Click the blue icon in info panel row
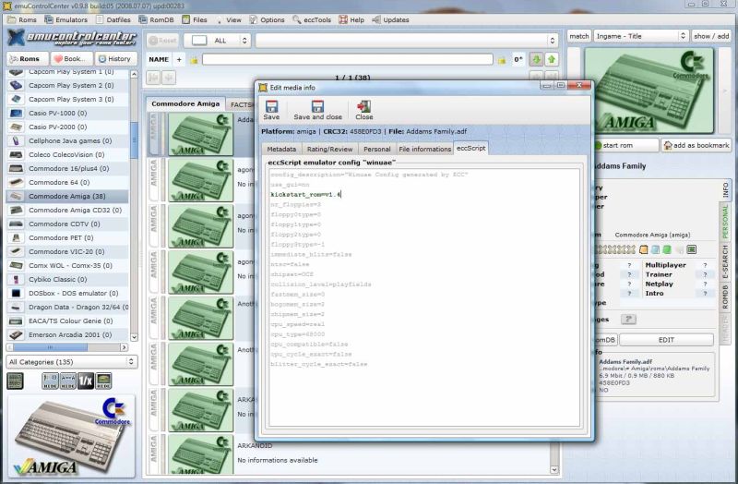This screenshot has height=484, width=738. click(655, 249)
